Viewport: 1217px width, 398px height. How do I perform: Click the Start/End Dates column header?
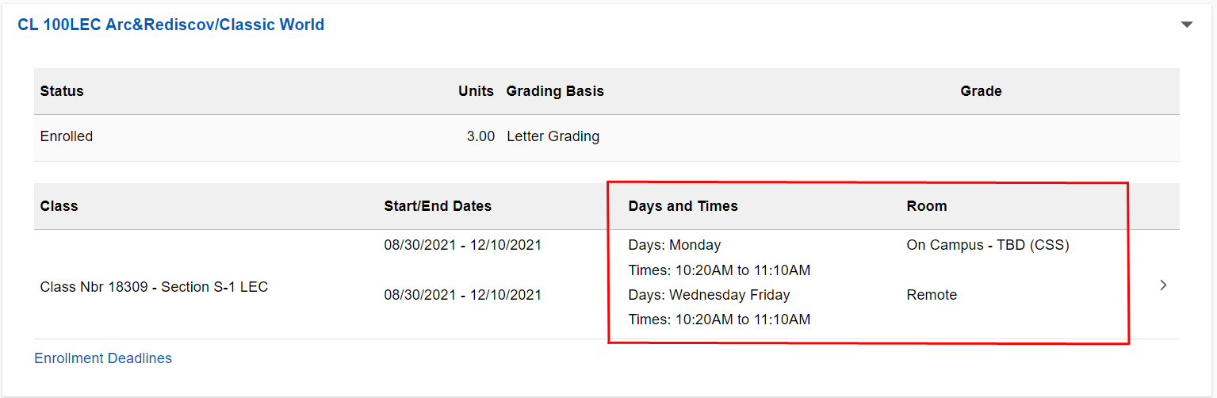[x=438, y=206]
